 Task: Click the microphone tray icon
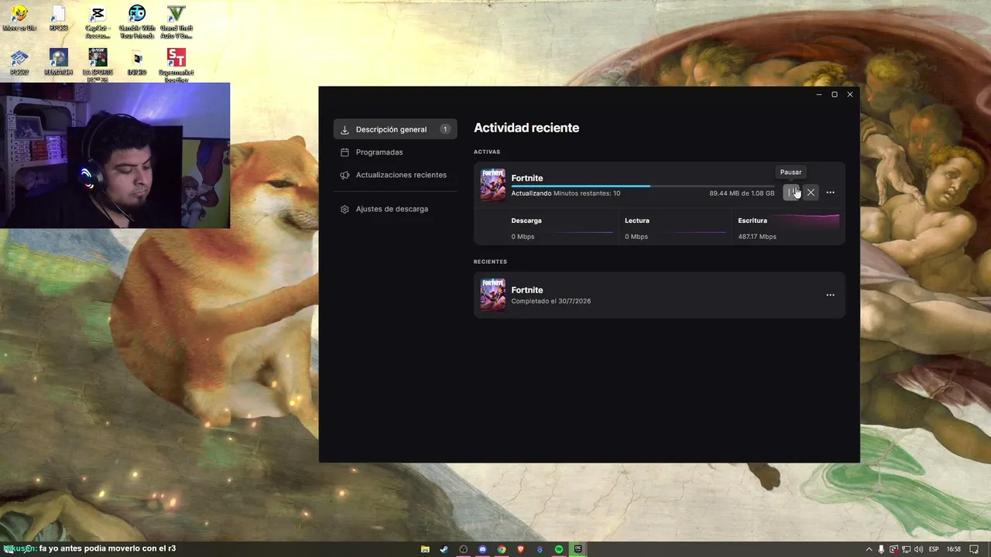pos(881,549)
